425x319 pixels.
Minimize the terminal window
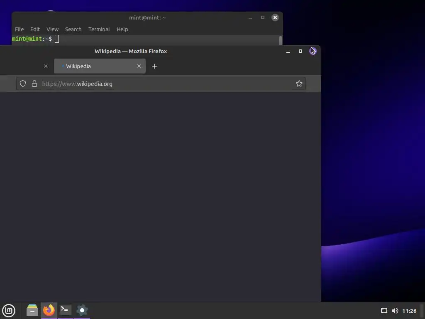[x=250, y=18]
